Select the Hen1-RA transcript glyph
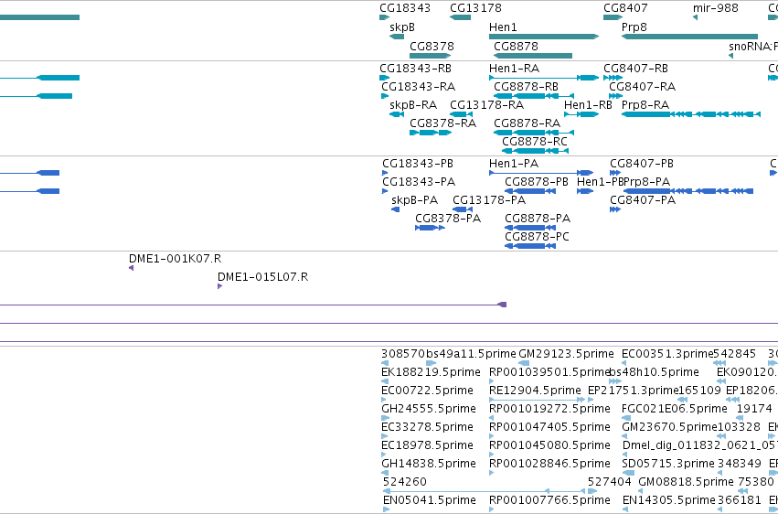Viewport: 778px width, 514px height. [x=544, y=78]
